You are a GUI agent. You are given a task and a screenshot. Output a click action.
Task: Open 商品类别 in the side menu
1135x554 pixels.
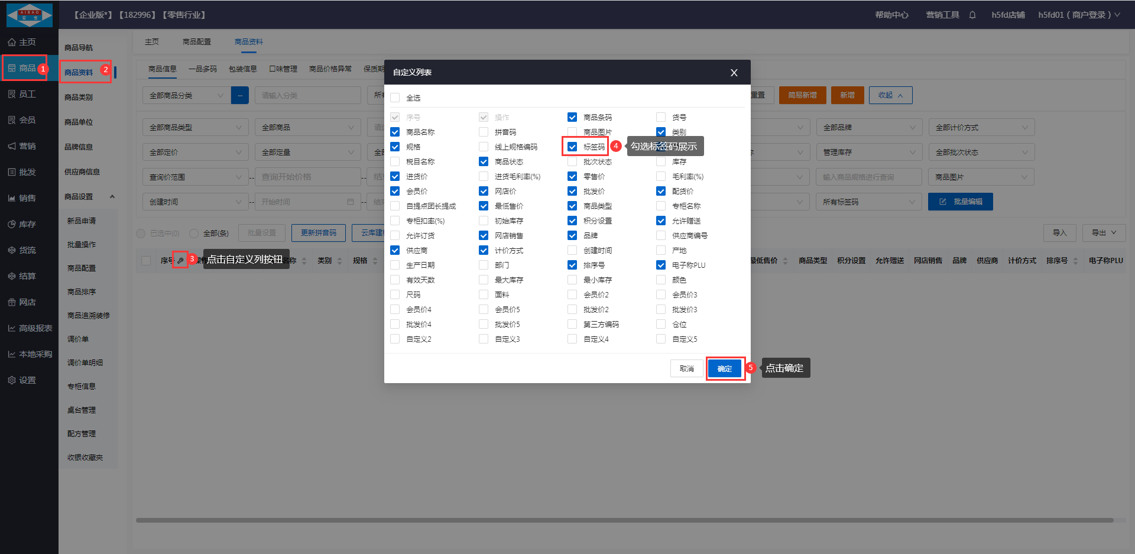pyautogui.click(x=79, y=98)
